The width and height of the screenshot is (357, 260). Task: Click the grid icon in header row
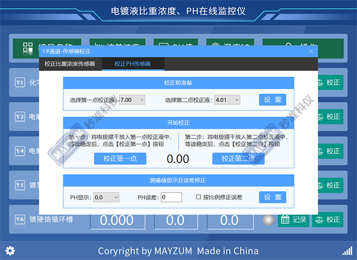(28, 48)
